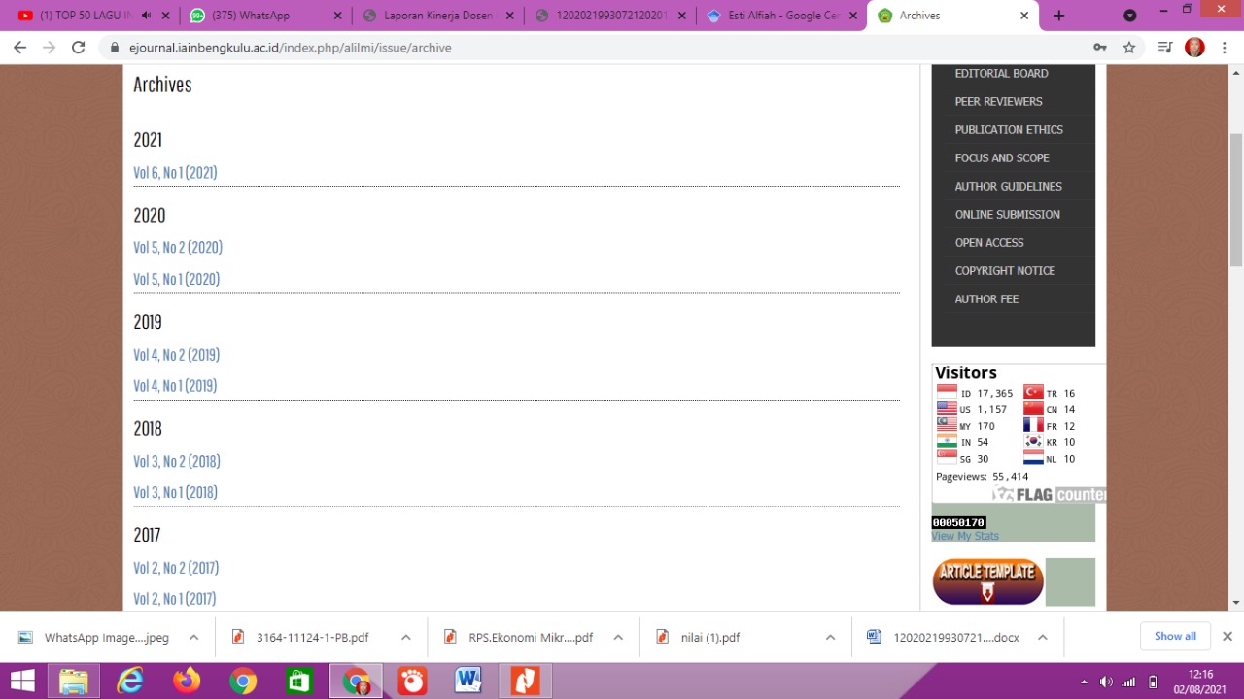Open File Explorer from the taskbar
Viewport: 1244px width, 699px height.
pos(74,682)
